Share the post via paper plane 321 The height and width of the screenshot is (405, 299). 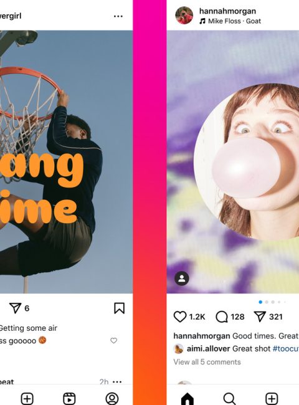click(260, 317)
